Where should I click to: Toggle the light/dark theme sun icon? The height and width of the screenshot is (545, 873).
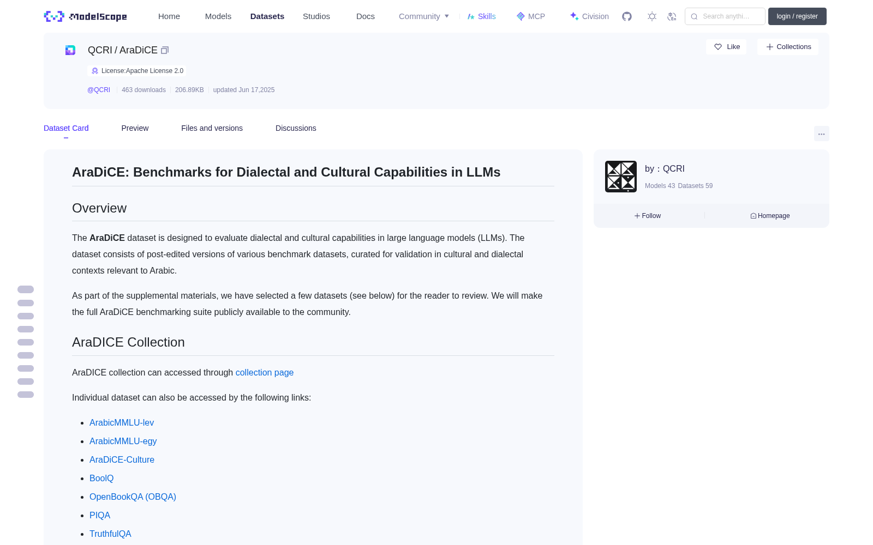click(x=652, y=16)
